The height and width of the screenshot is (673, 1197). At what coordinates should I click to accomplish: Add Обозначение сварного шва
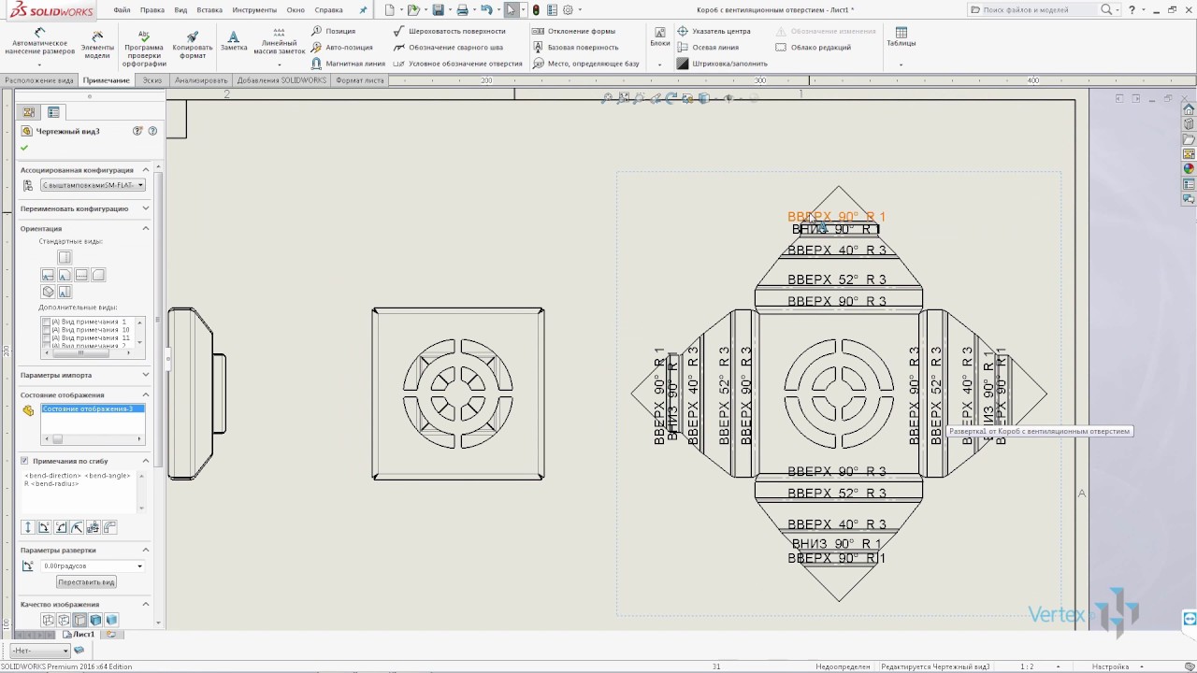click(x=448, y=47)
